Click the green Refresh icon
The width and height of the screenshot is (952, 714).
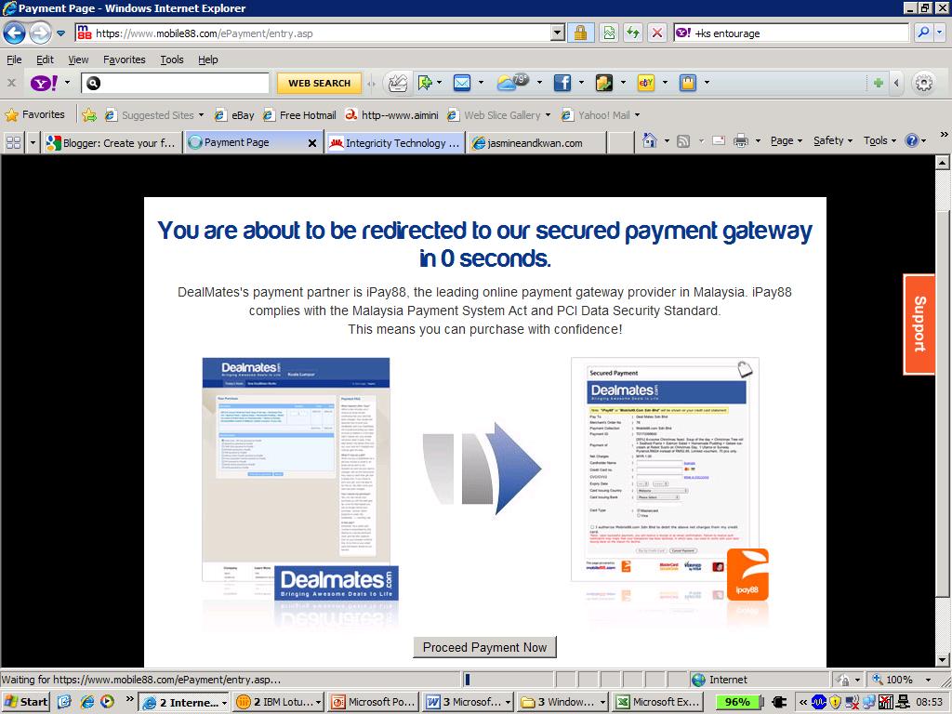[632, 33]
